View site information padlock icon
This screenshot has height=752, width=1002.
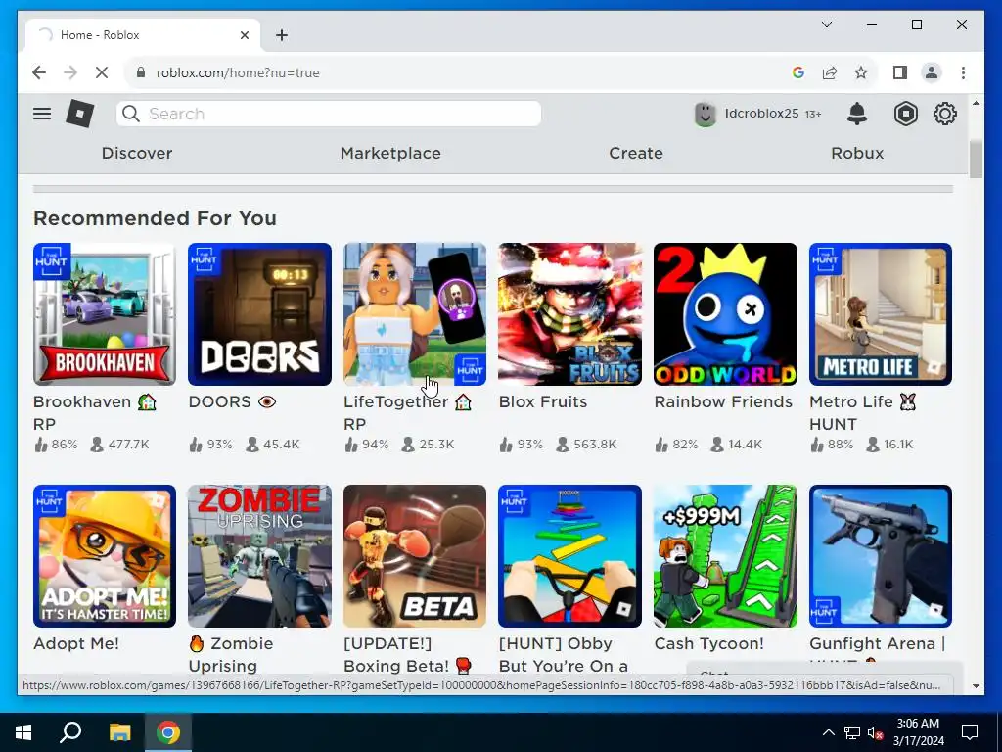tap(141, 72)
